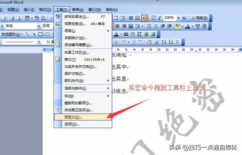
Task: Select the Rectangle drawing tool
Action: (41, 34)
